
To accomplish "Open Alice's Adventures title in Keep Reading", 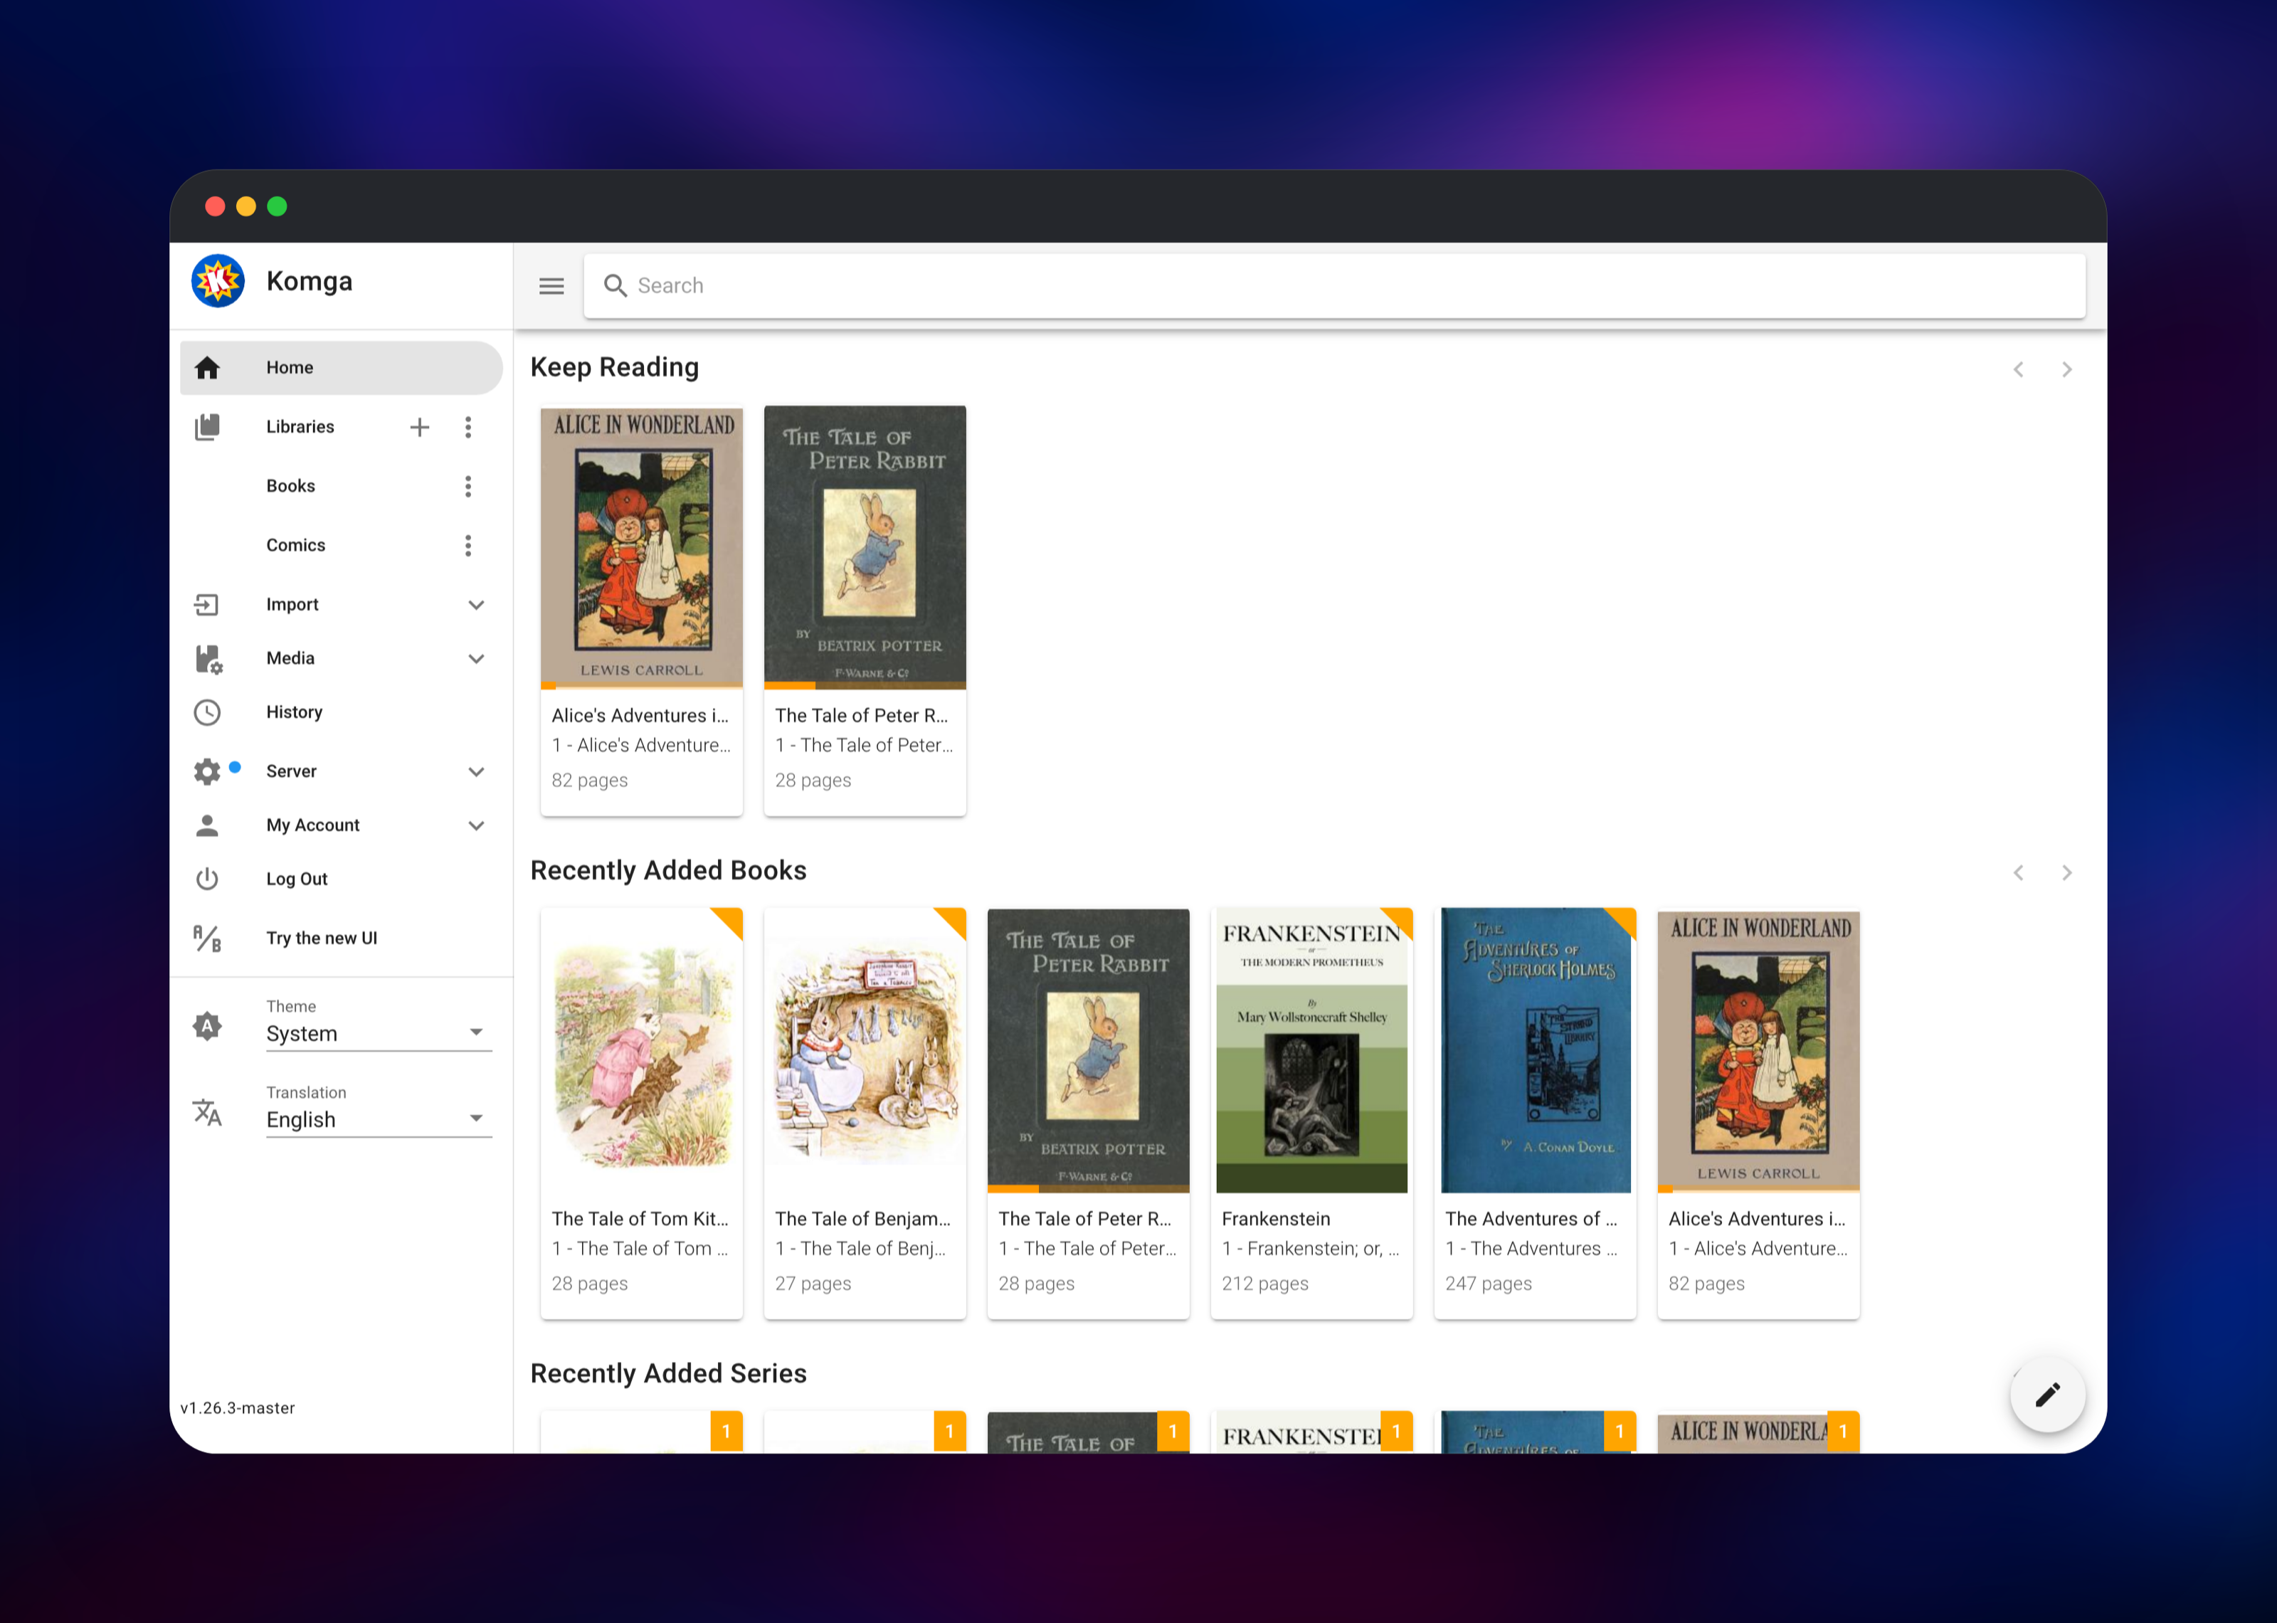I will (x=640, y=716).
